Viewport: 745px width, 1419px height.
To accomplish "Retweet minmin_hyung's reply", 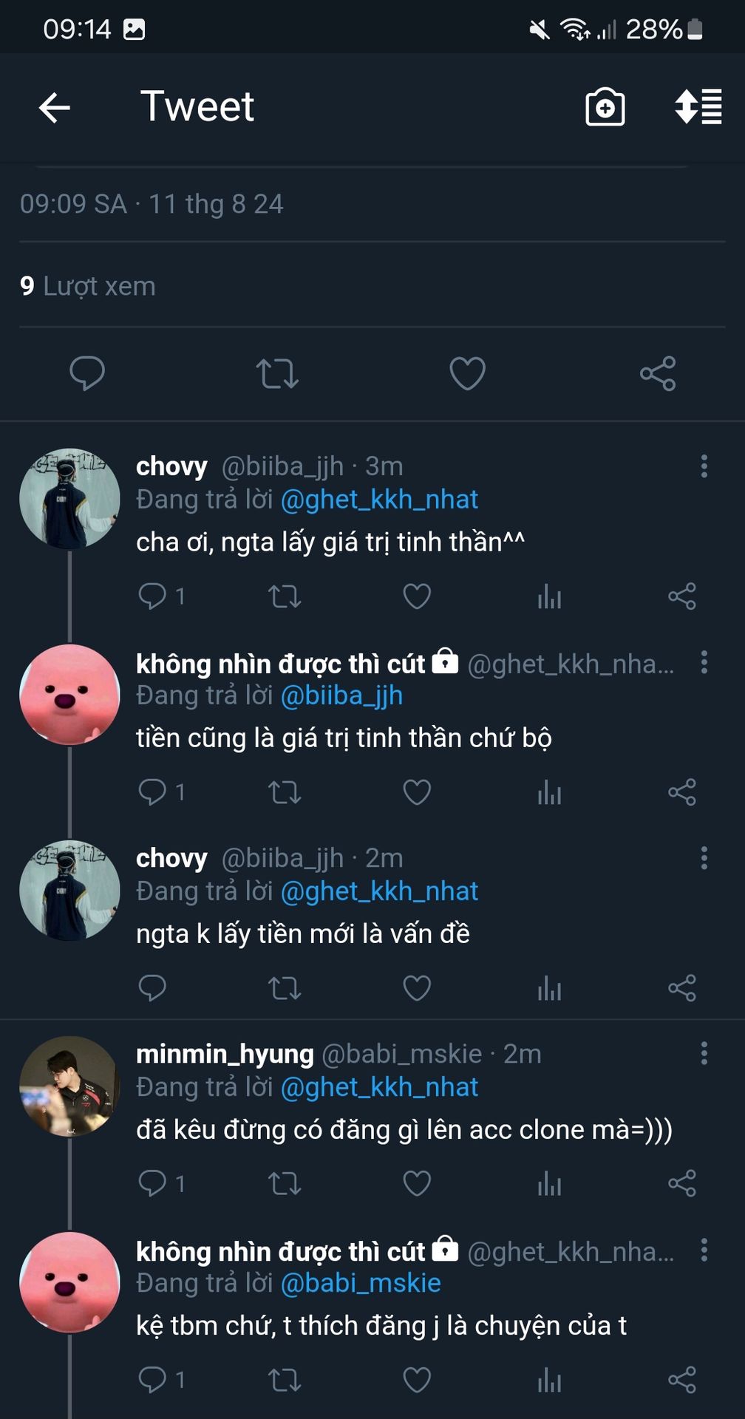I will point(284,1184).
